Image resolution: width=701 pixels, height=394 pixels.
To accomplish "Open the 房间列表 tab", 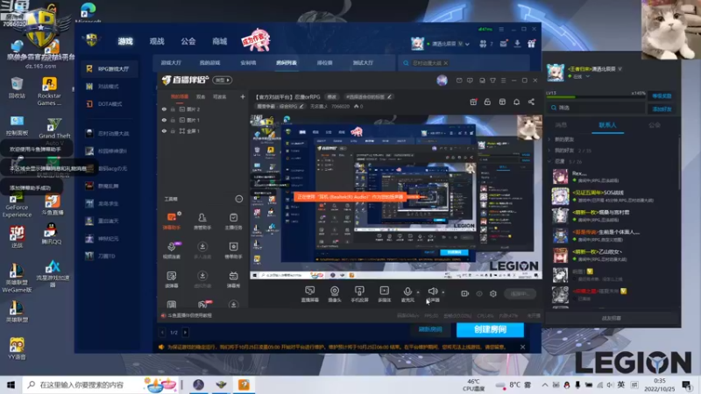I will 287,63.
